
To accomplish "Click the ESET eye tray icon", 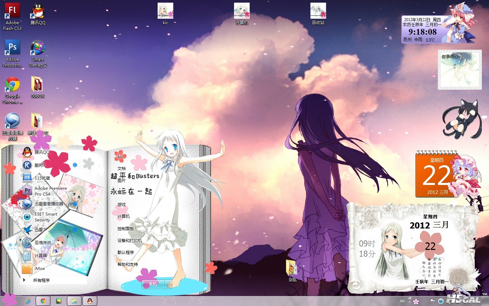I will coord(440,301).
